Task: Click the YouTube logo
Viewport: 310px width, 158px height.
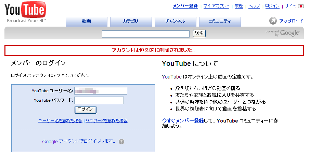Action: point(25,12)
